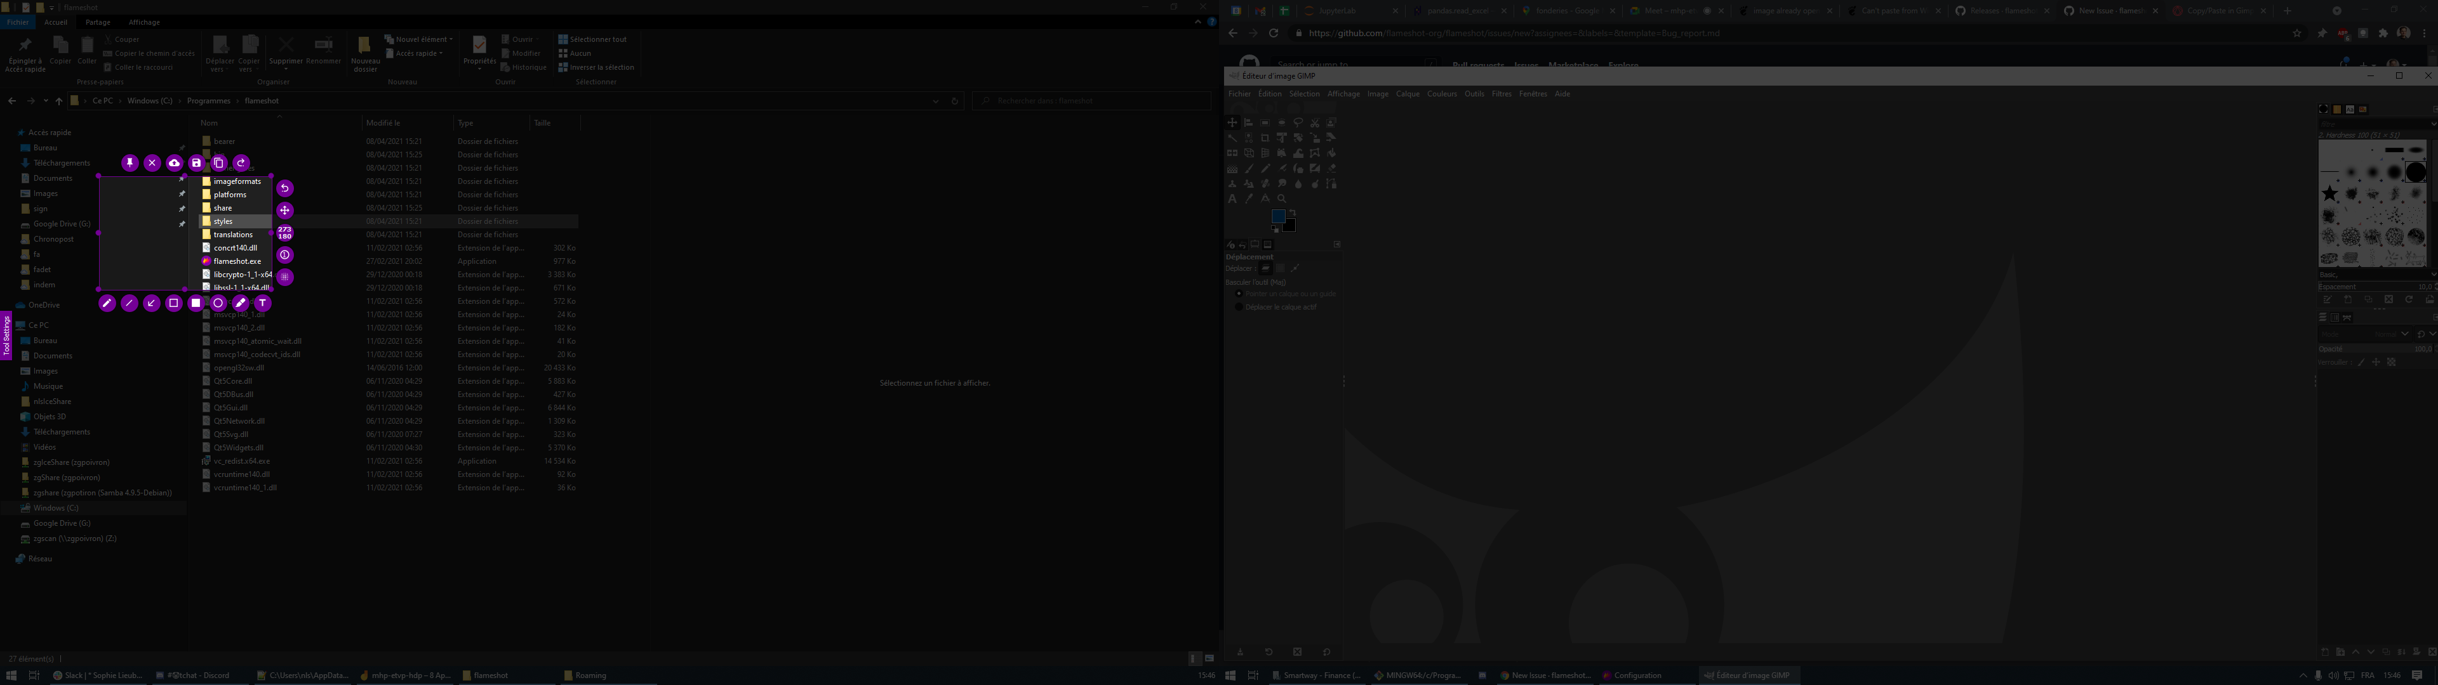Click the Flameshot save floppy disk button

pos(197,163)
